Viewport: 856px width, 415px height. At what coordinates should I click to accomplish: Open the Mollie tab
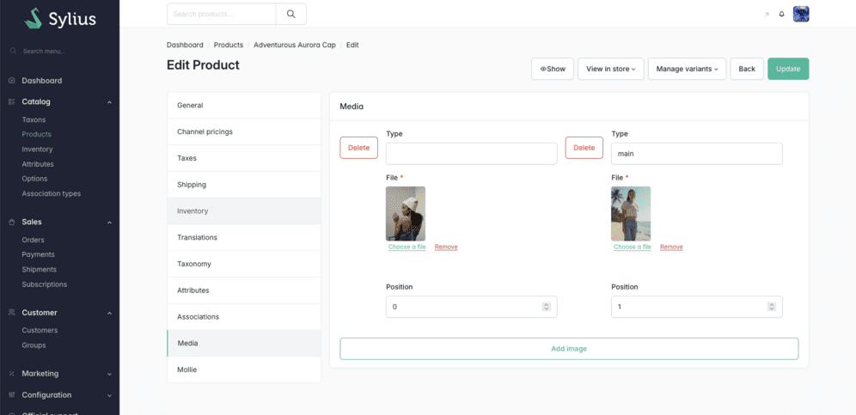tap(244, 369)
